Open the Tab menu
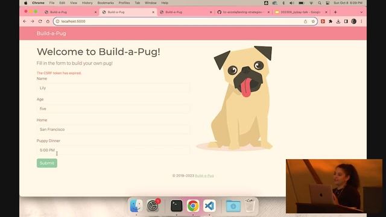 tap(138, 3)
